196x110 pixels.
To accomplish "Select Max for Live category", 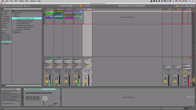I will pyautogui.click(x=6, y=22).
